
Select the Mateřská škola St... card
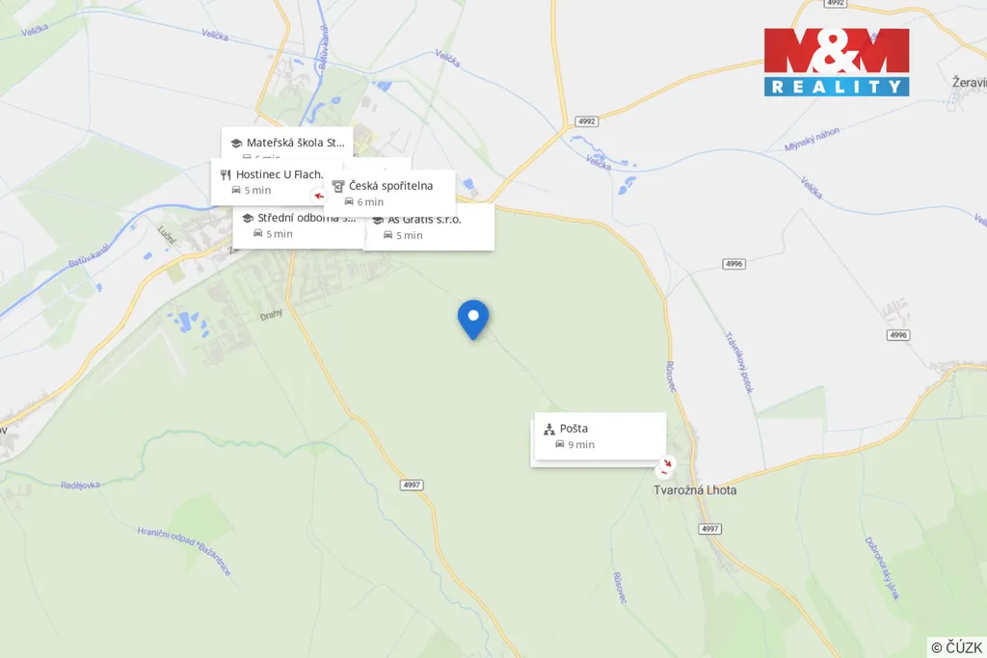(287, 144)
